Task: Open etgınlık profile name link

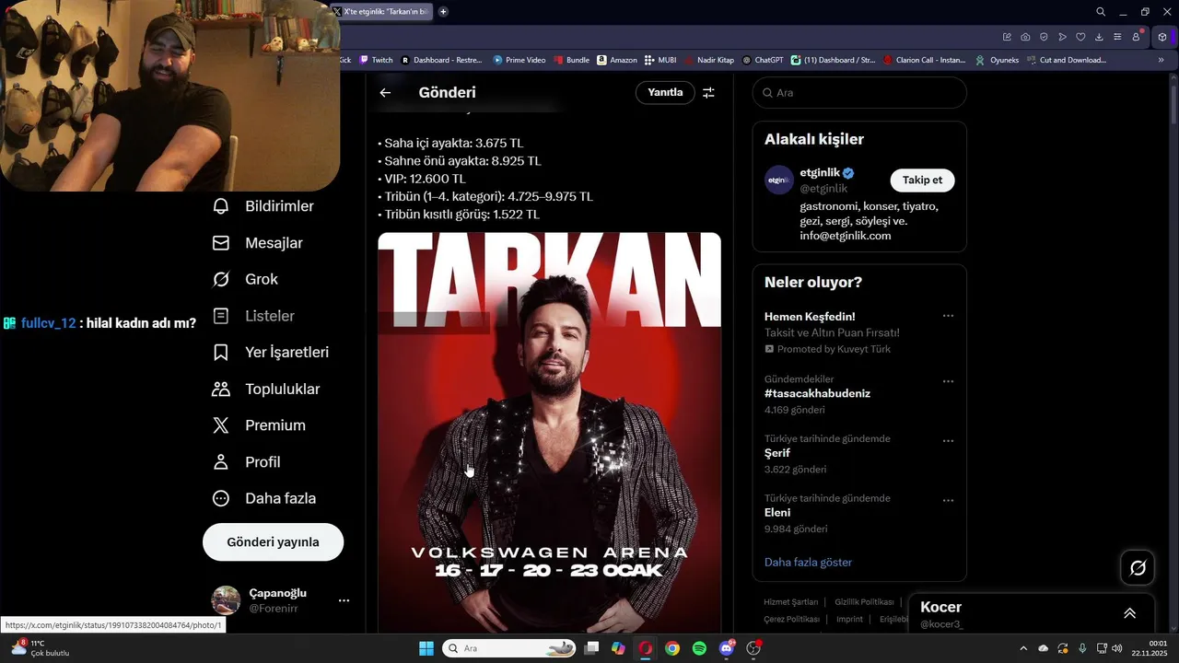Action: [819, 172]
